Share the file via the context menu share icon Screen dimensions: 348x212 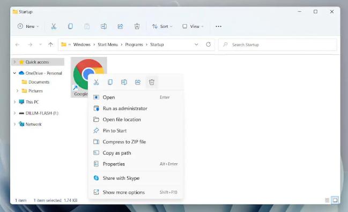pyautogui.click(x=138, y=82)
